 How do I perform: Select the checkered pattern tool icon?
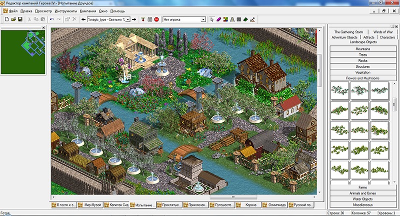click(239, 19)
